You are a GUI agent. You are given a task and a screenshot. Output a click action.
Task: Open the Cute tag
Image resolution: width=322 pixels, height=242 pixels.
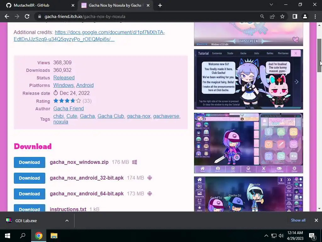(72, 116)
